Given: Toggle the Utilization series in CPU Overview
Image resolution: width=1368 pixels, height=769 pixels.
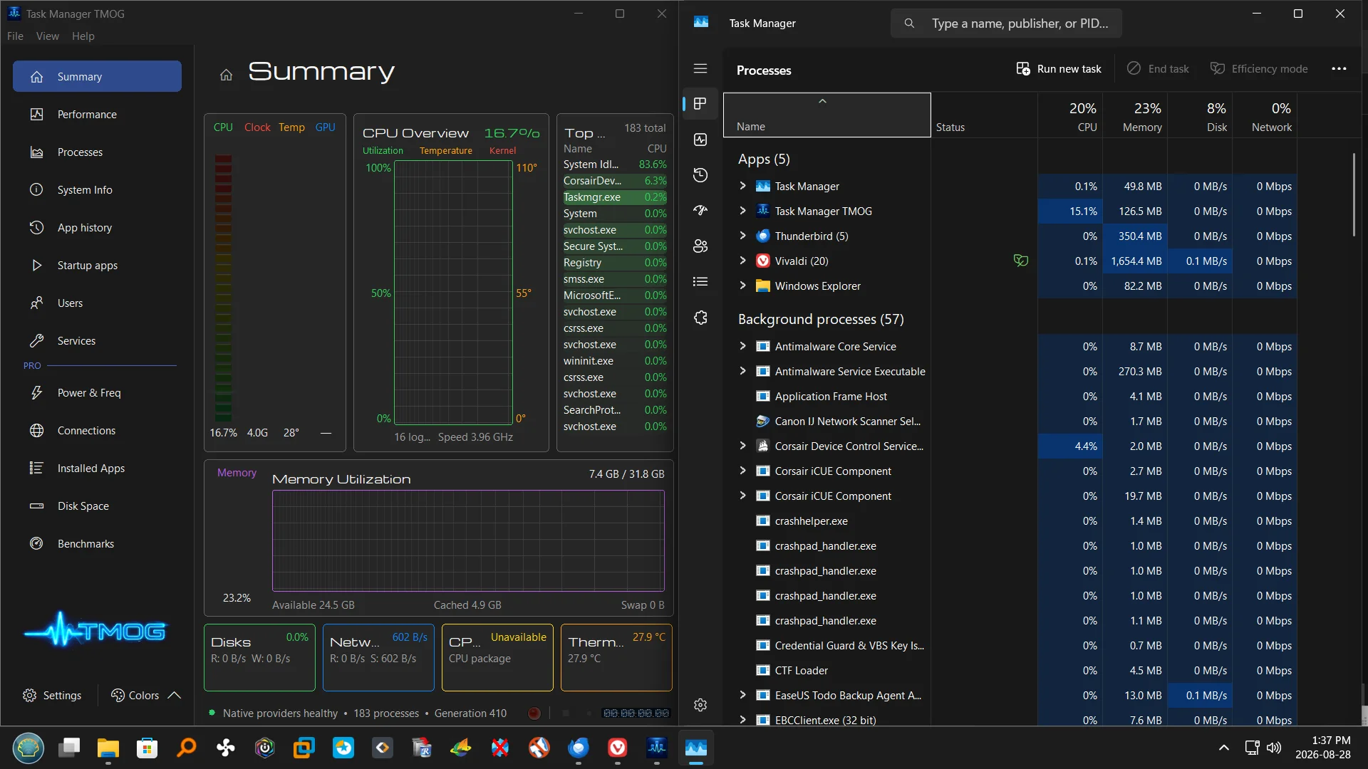Looking at the screenshot, I should [383, 150].
